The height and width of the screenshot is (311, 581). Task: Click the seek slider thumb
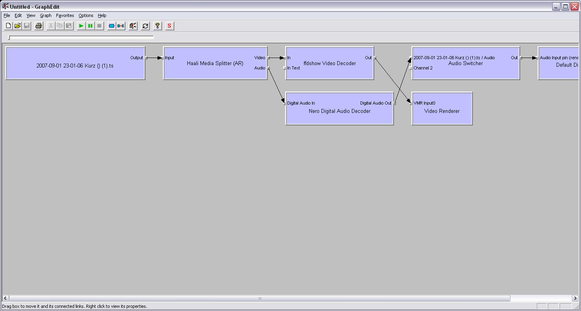click(9, 37)
